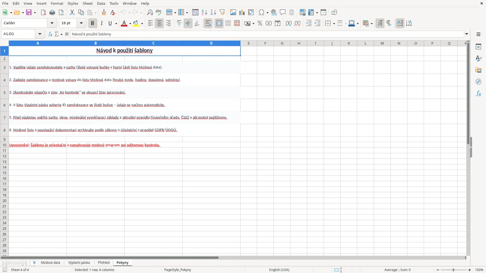
Task: Insert hyperlink with the globe-link icon
Action: 274,13
